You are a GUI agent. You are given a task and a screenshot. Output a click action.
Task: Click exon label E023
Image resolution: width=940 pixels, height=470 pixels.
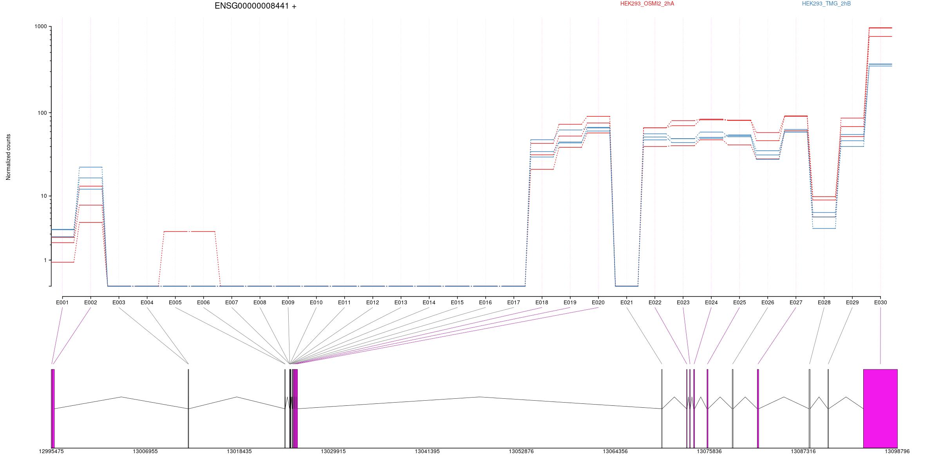[683, 302]
